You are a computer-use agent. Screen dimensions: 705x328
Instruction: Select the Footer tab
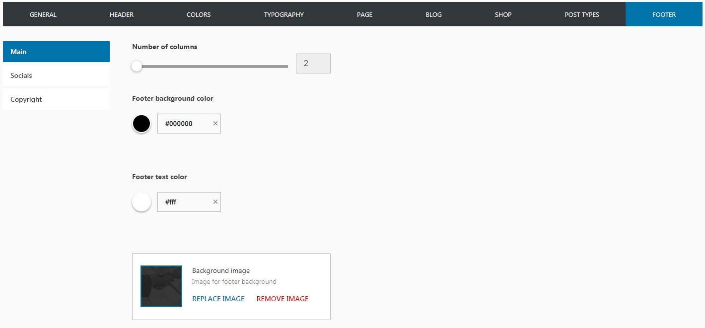[664, 14]
